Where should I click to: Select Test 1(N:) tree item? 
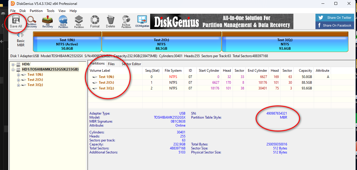point(35,75)
